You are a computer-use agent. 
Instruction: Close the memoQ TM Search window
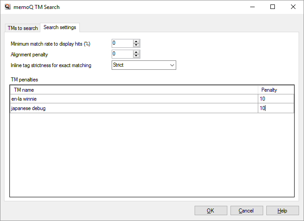pyautogui.click(x=293, y=7)
